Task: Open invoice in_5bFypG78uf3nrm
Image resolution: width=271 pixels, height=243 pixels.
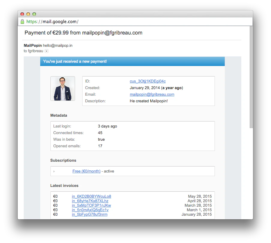Action: [89, 214]
